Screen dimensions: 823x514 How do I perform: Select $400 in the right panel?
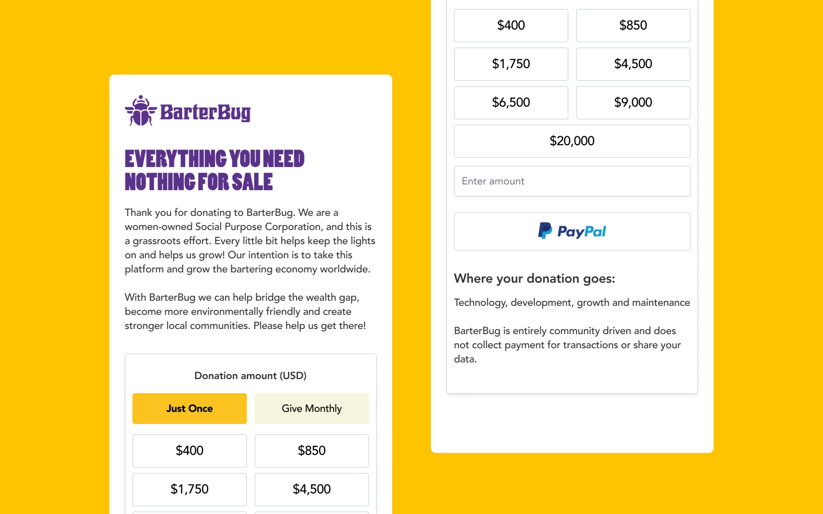511,26
